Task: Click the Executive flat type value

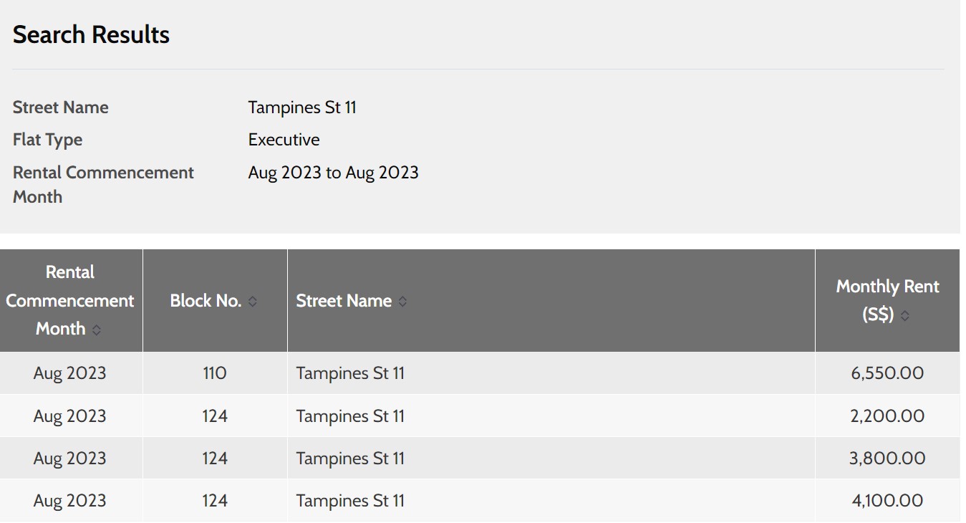Action: click(284, 140)
